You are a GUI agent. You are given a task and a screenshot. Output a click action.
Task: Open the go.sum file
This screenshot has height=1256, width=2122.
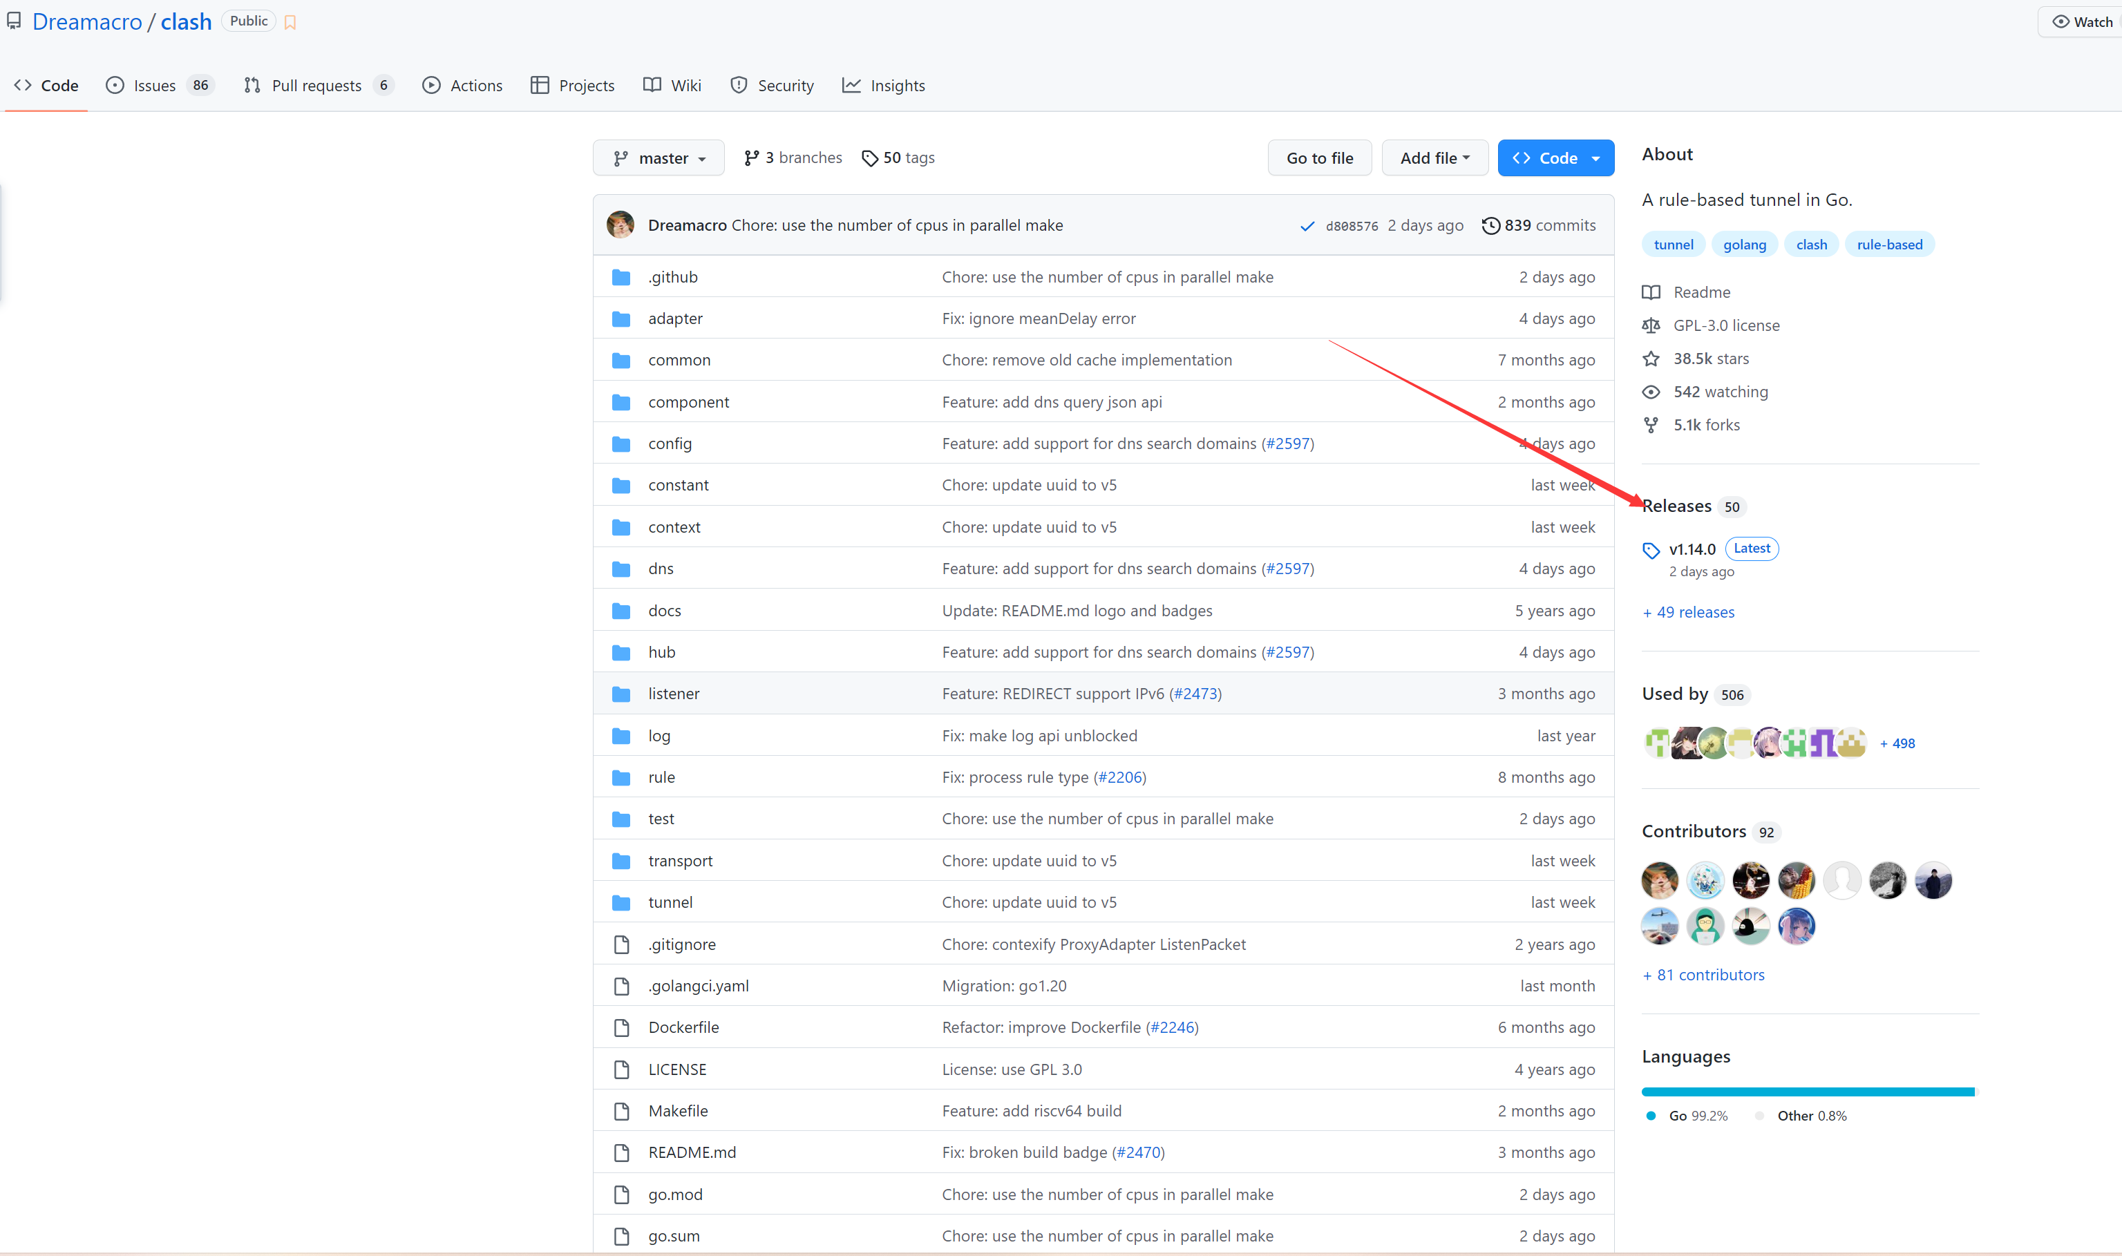[x=674, y=1237]
